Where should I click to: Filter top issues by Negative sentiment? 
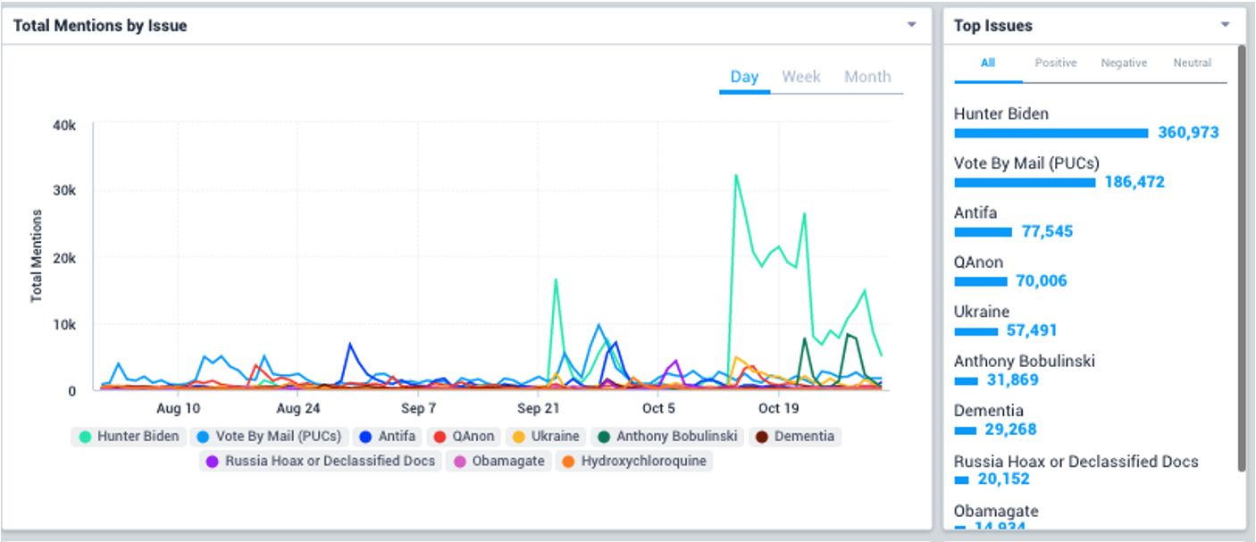(1123, 63)
